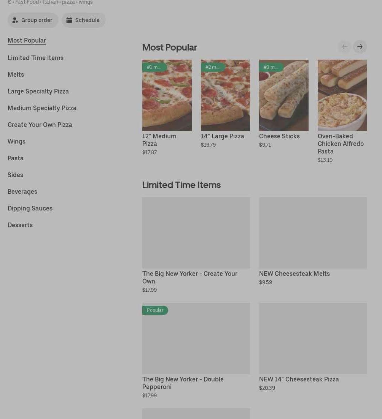Image resolution: width=382 pixels, height=419 pixels.
Task: Open The Big New Yorker - Double Pepperoni
Action: pyautogui.click(x=196, y=338)
